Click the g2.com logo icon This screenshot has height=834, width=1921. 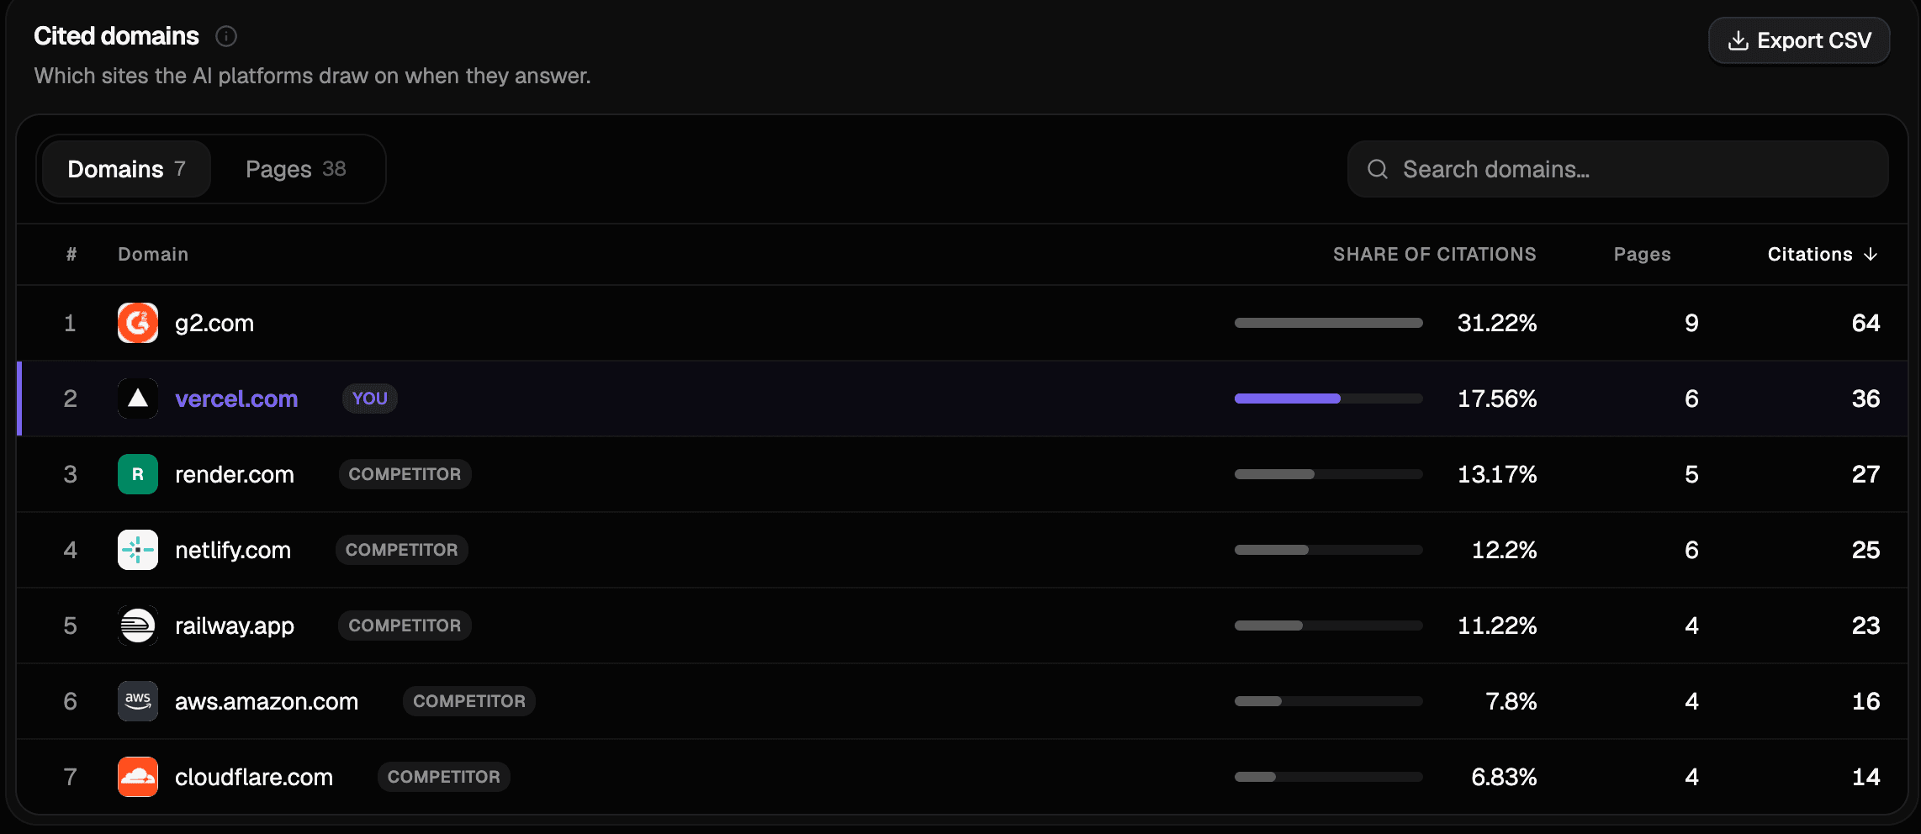coord(138,323)
